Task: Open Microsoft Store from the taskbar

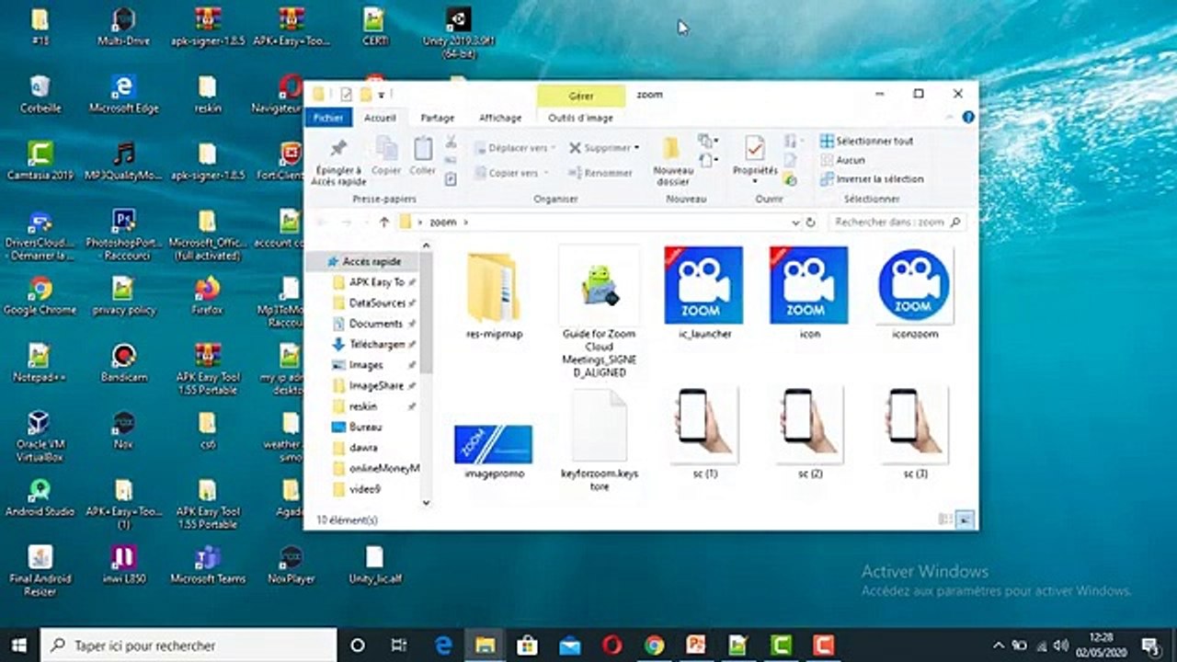Action: 527,645
